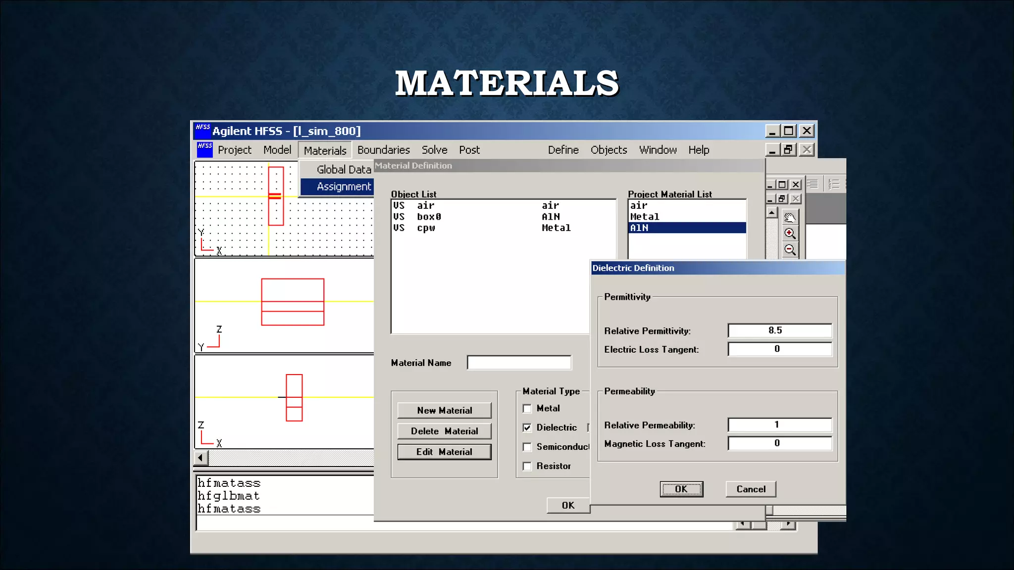
Task: Cancel the Dielectric Definition dialog
Action: pos(751,489)
